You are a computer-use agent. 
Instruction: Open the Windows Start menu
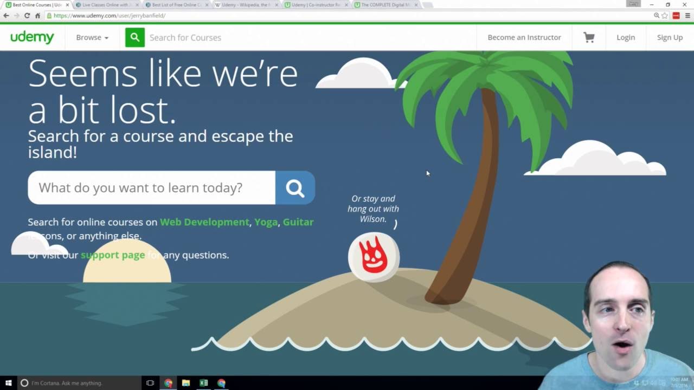[8, 383]
